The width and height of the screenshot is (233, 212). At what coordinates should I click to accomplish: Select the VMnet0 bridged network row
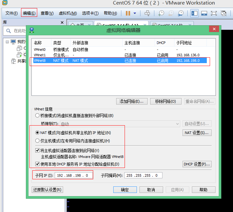click(x=120, y=50)
